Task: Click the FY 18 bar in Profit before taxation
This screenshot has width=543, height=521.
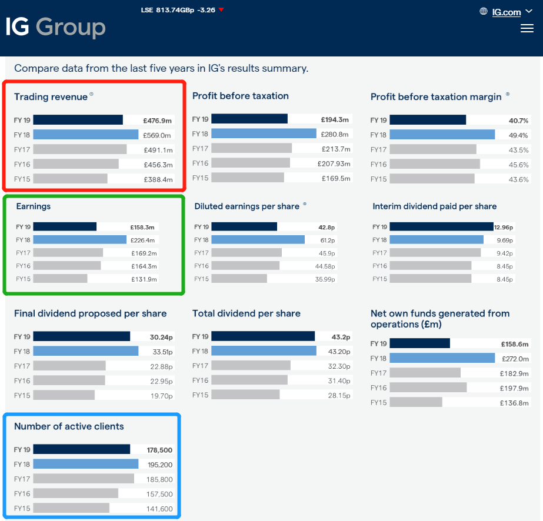Action: [264, 133]
